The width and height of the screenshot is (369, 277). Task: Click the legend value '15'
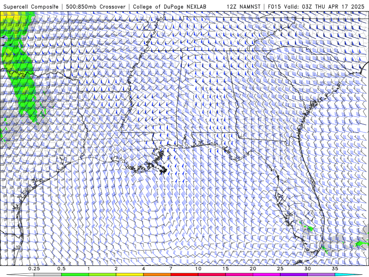click(x=226, y=269)
